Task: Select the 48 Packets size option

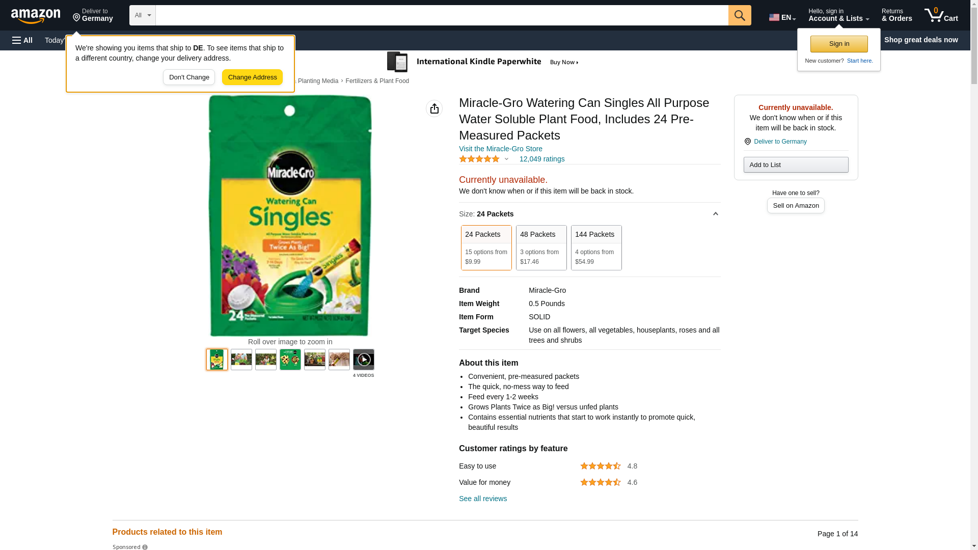Action: coord(541,248)
